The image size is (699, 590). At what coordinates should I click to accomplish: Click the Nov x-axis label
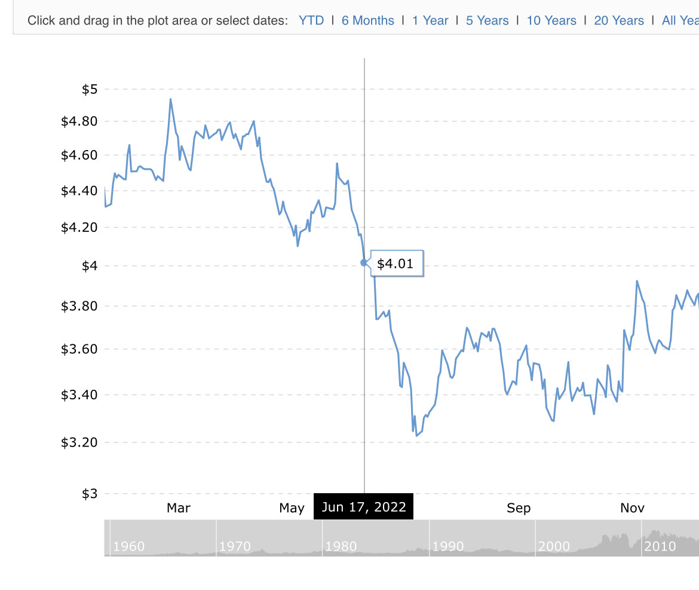632,508
